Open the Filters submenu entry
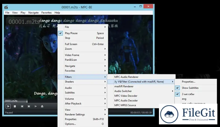 pyautogui.click(x=83, y=77)
